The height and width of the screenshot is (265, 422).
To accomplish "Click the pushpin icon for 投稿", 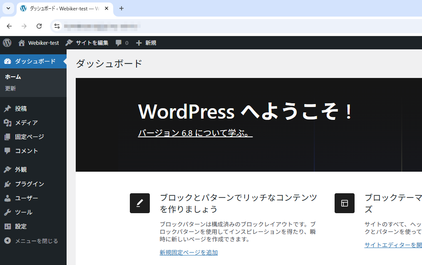I will [7, 109].
